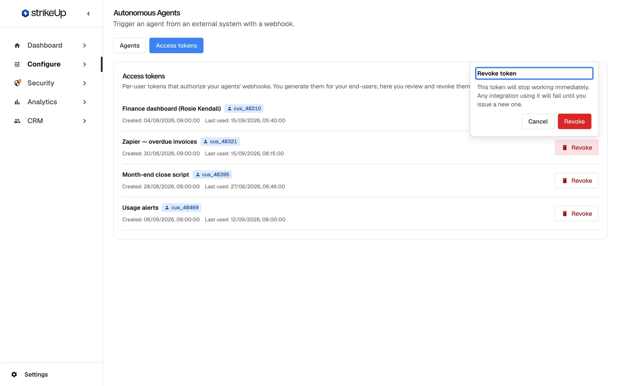Click Created: 04/08/2026, 09:00:00
Viewport: 618px width, 386px height.
pos(161,120)
